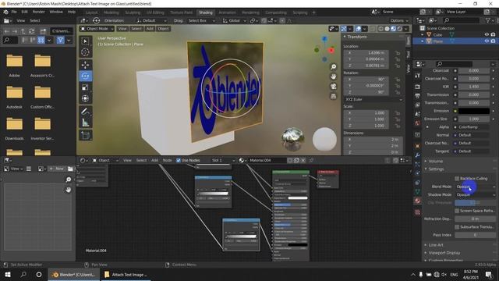The image size is (499, 281).
Task: Click the red X axis gizmo
Action: point(331,50)
